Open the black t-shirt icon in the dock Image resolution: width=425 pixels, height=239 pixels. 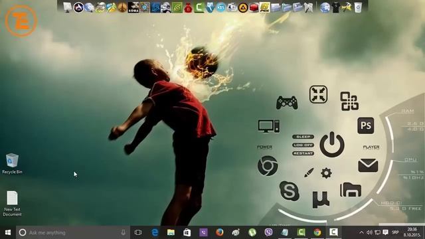336,7
